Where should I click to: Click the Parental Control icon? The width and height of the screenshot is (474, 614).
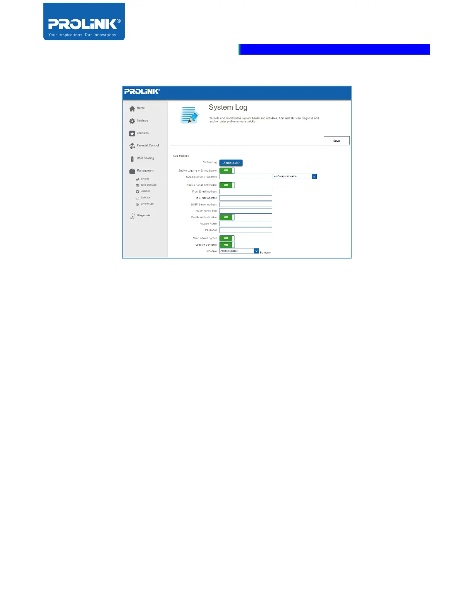click(132, 146)
